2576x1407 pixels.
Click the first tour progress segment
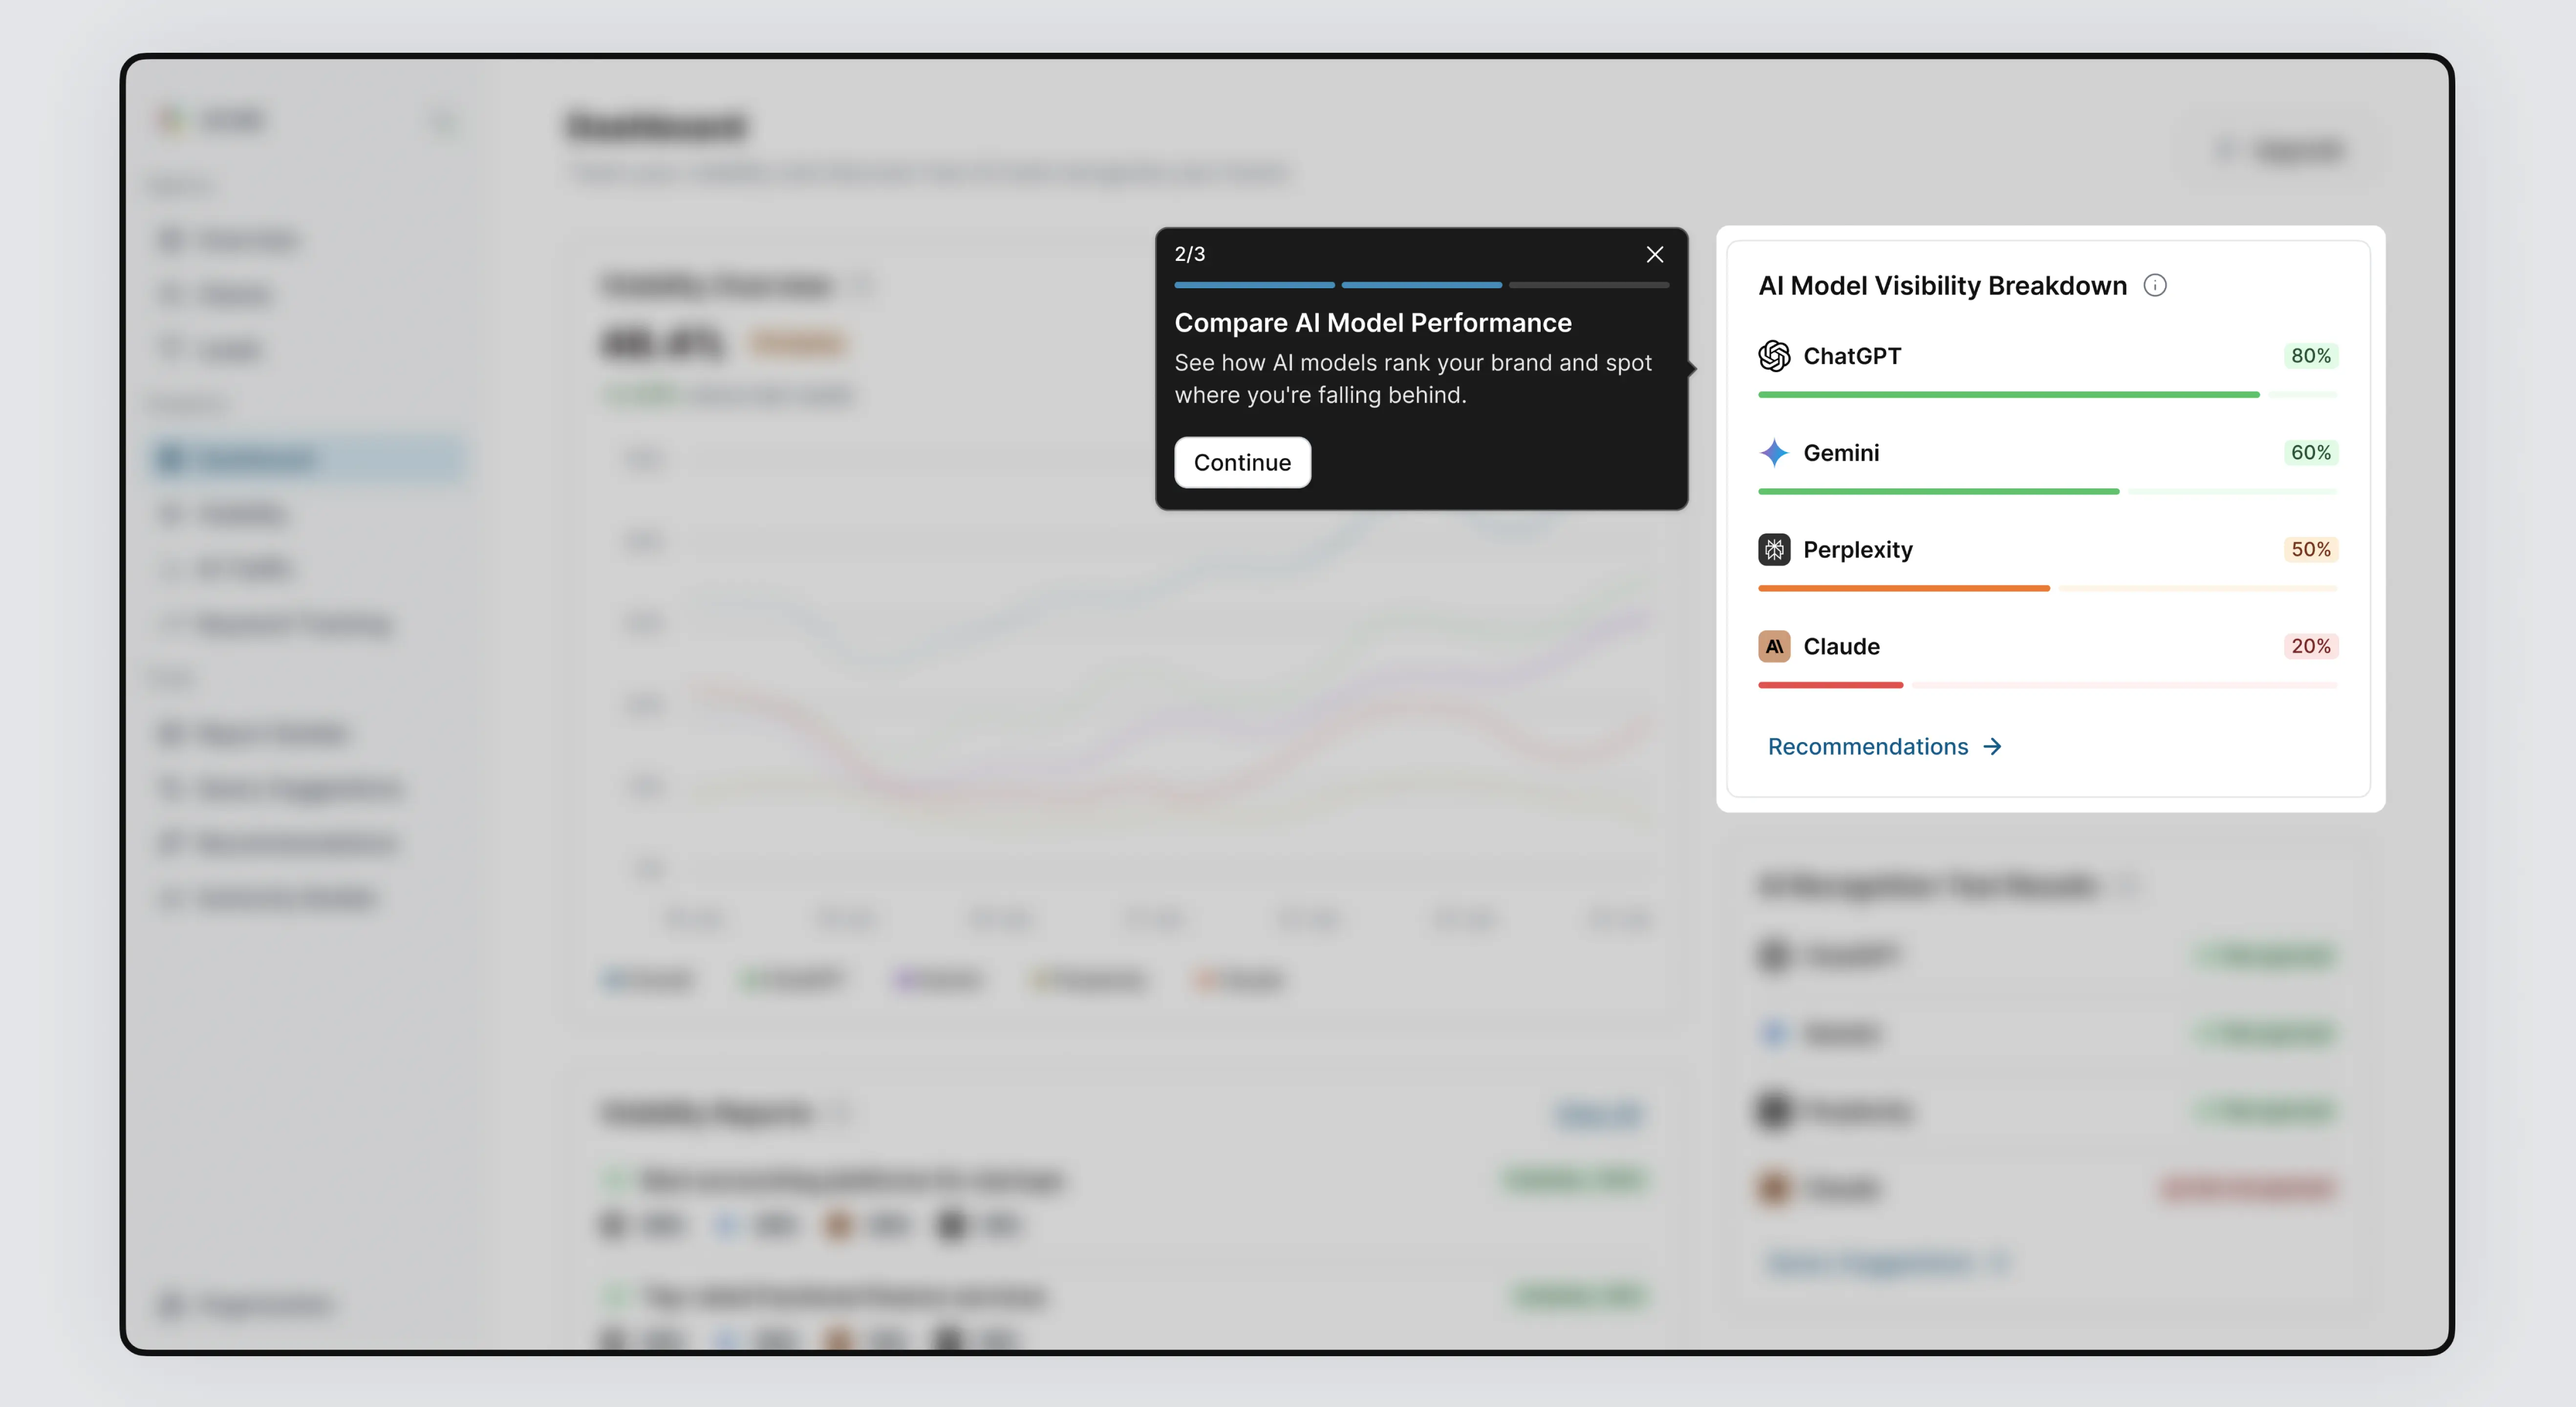1254,285
